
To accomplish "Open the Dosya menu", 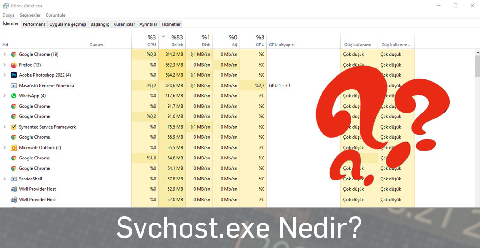I will coord(9,15).
